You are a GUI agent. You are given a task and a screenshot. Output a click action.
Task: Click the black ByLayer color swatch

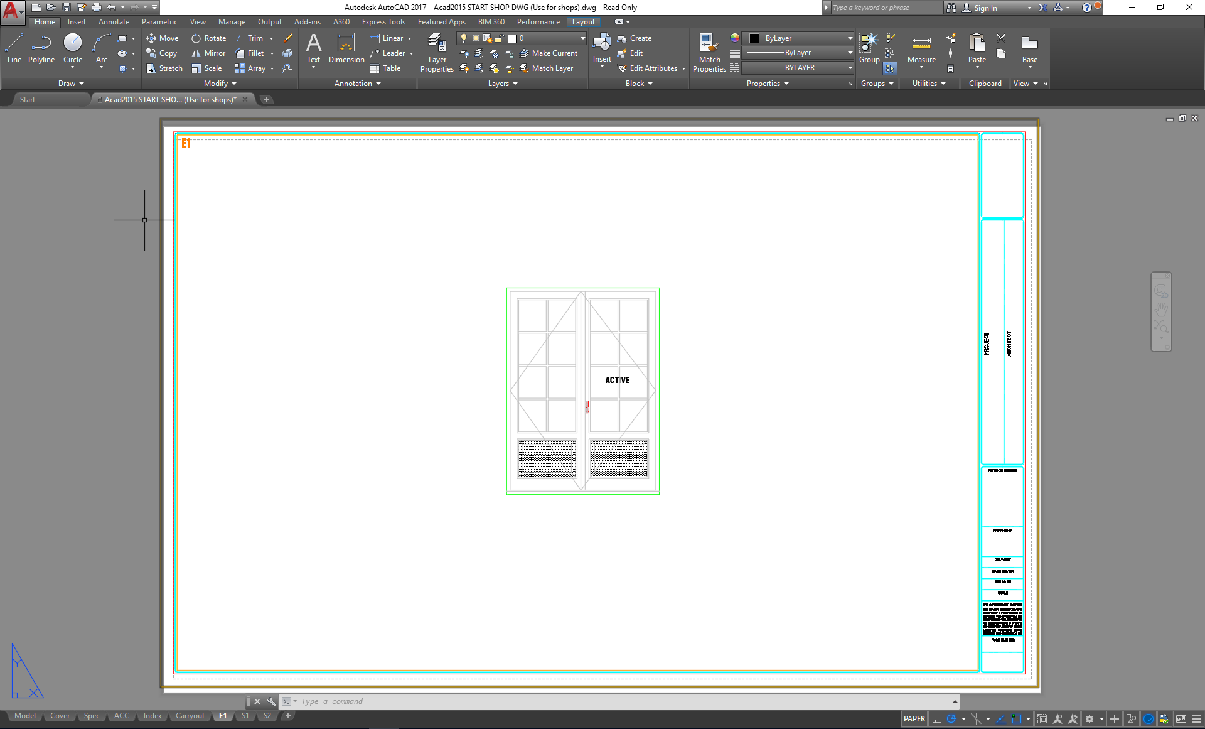(x=754, y=38)
